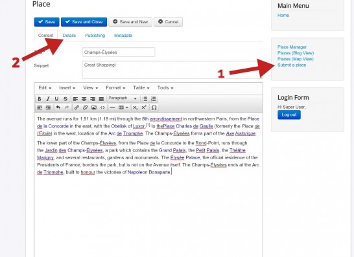
Task: Align text right
Action: tap(93, 99)
